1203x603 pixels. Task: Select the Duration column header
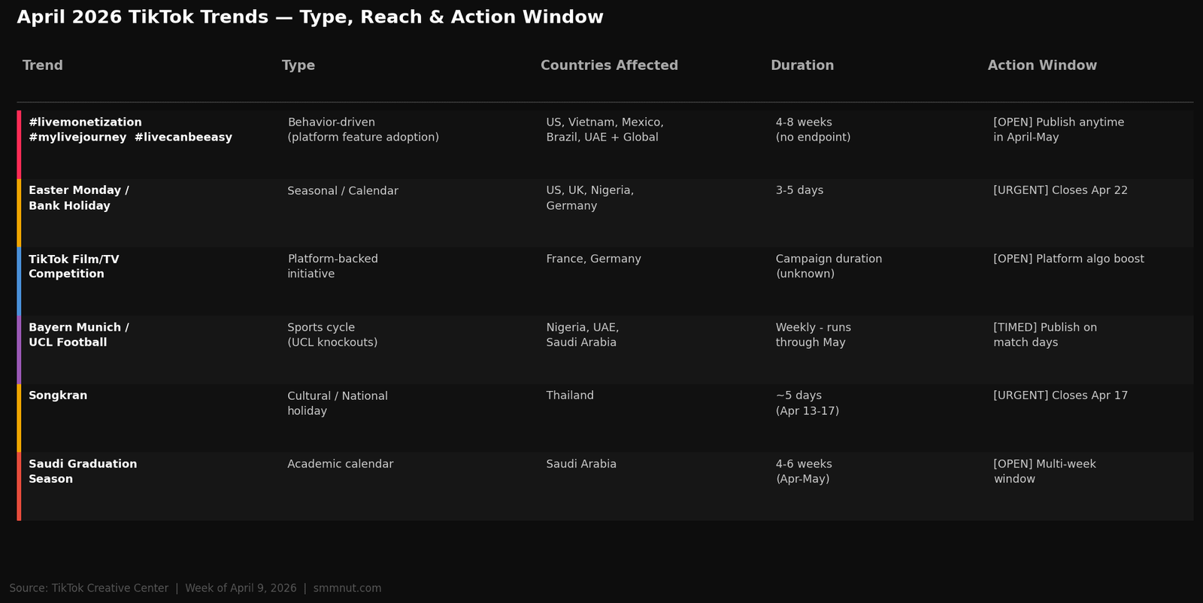[x=801, y=65]
